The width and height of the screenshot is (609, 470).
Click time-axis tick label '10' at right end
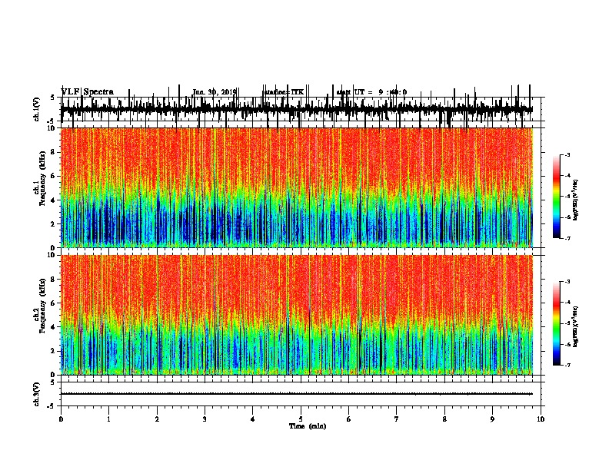click(x=541, y=419)
